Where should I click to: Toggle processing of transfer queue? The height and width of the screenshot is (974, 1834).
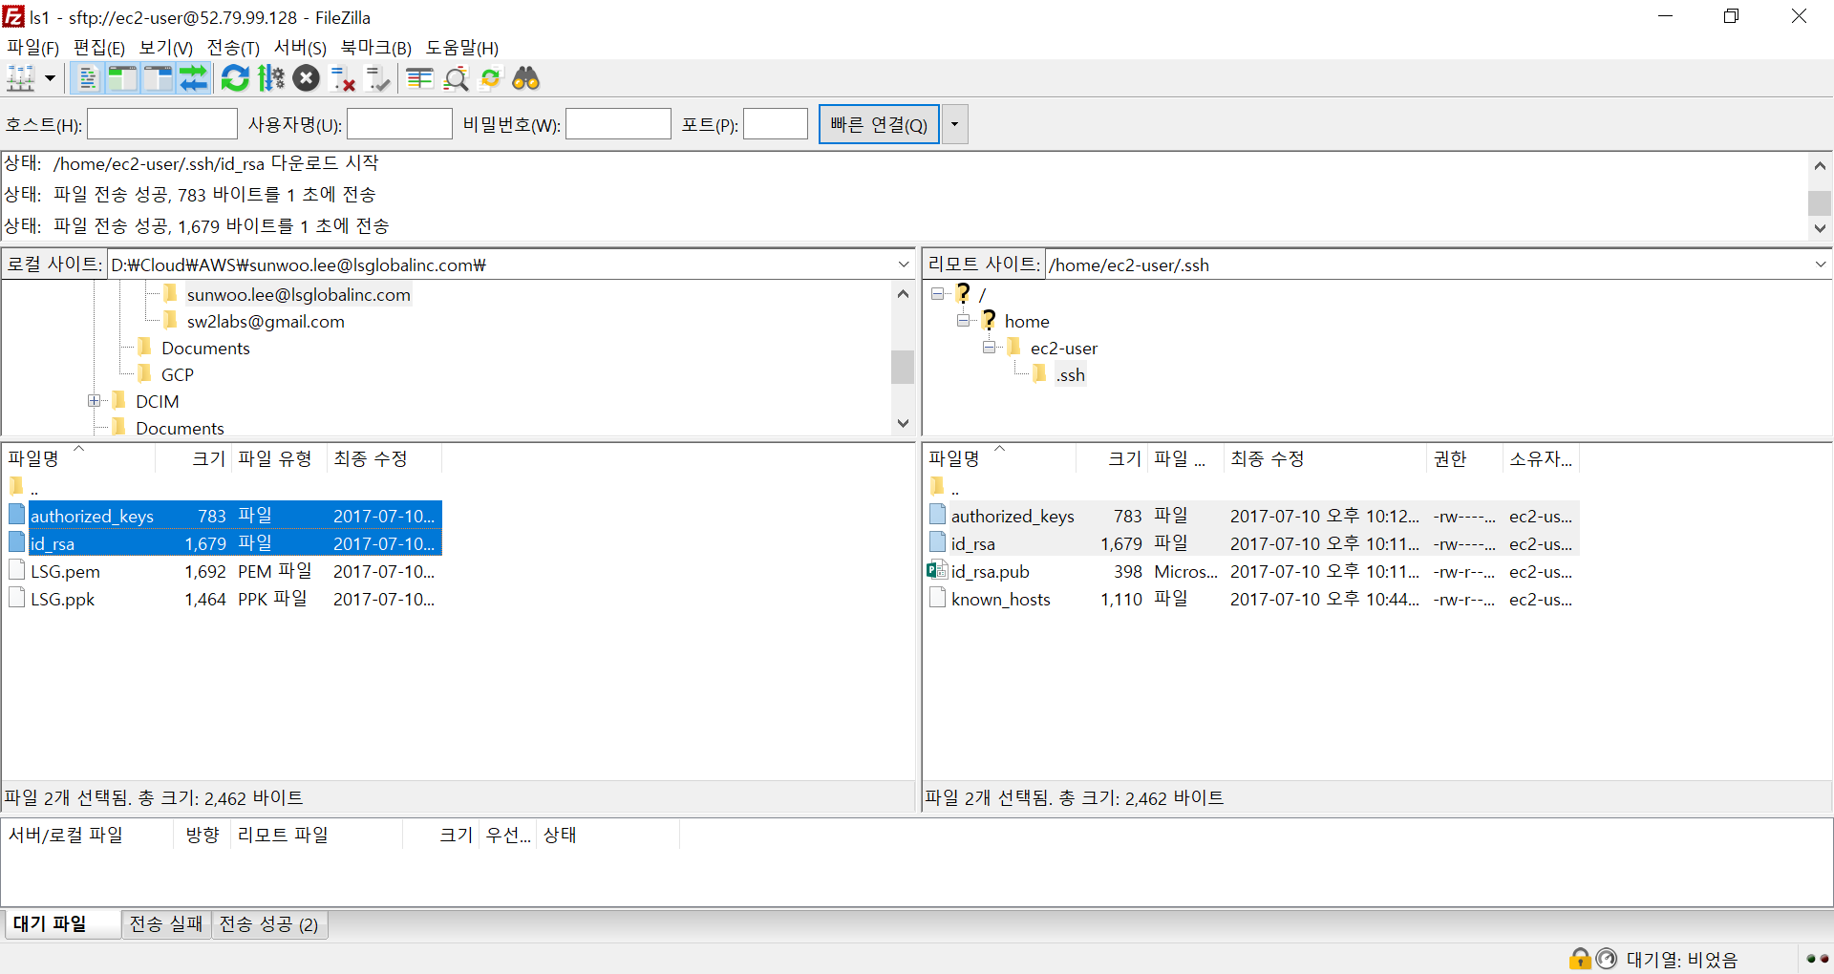271,78
